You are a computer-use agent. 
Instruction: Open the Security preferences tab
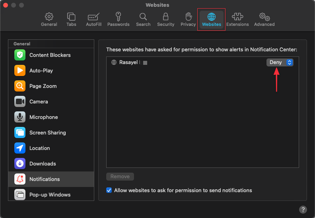click(x=165, y=19)
